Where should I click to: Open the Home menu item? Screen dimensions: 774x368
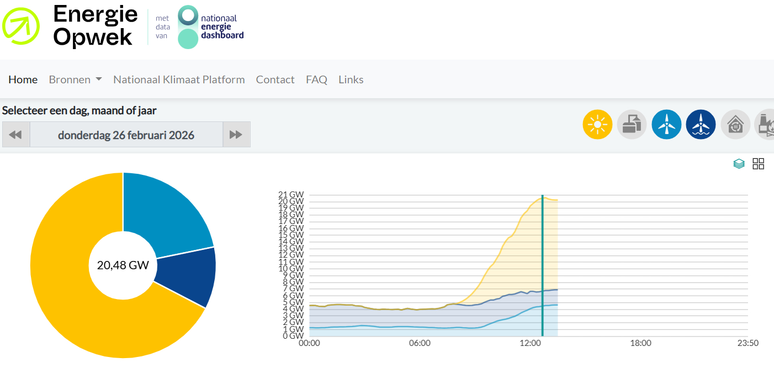pos(23,79)
